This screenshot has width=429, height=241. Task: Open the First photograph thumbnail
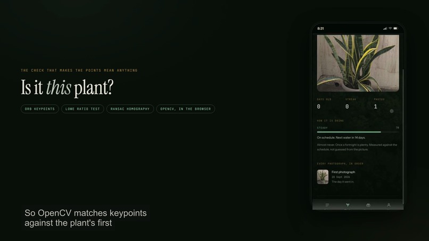323,177
